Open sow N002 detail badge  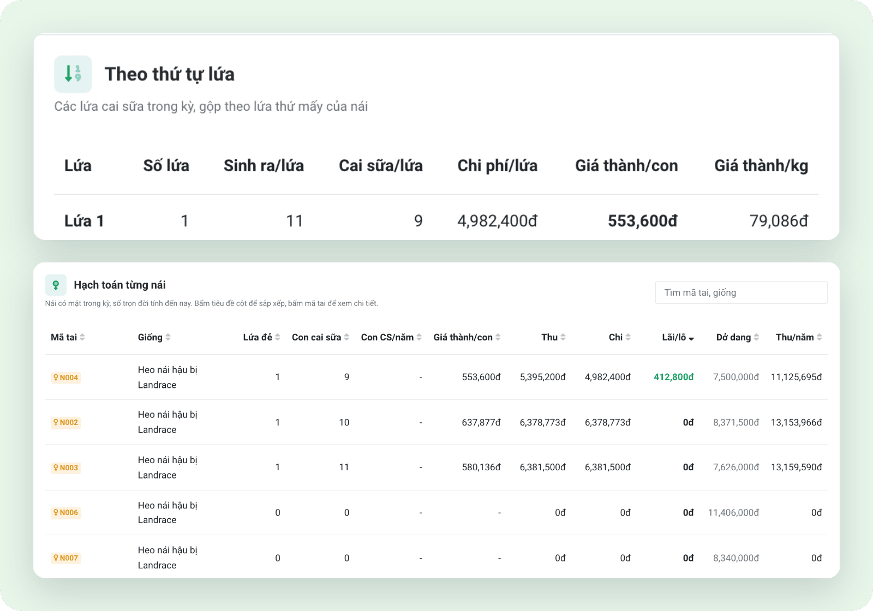pyautogui.click(x=66, y=422)
